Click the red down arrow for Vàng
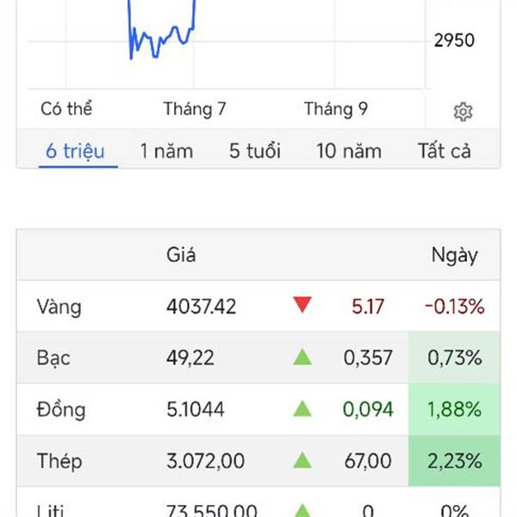 (x=302, y=305)
